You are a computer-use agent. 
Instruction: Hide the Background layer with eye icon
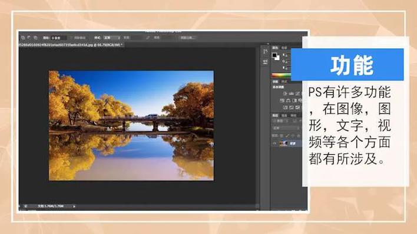coord(274,143)
